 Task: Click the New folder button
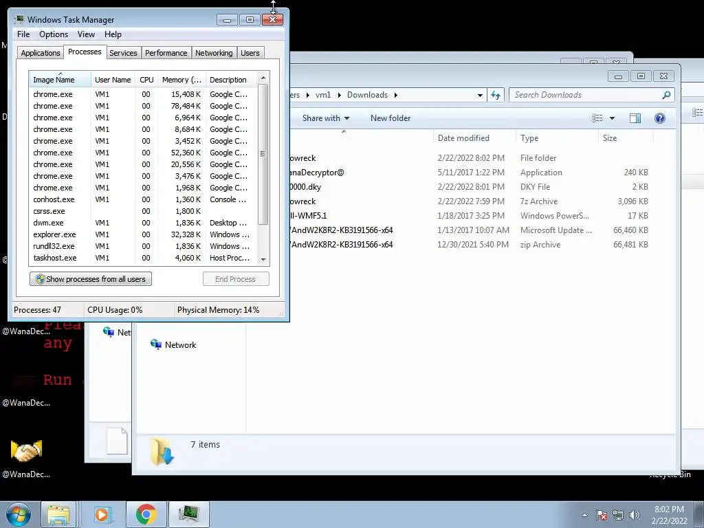click(x=390, y=118)
